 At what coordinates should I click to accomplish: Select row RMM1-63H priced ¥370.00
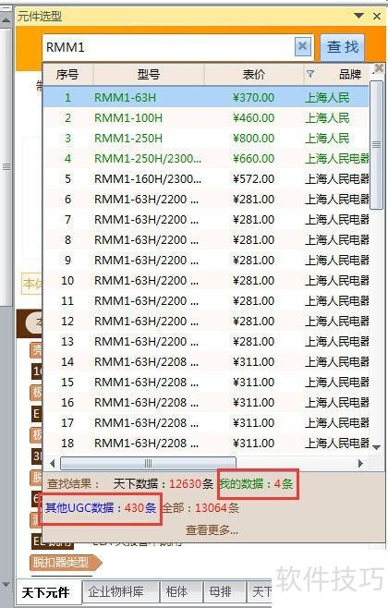206,97
